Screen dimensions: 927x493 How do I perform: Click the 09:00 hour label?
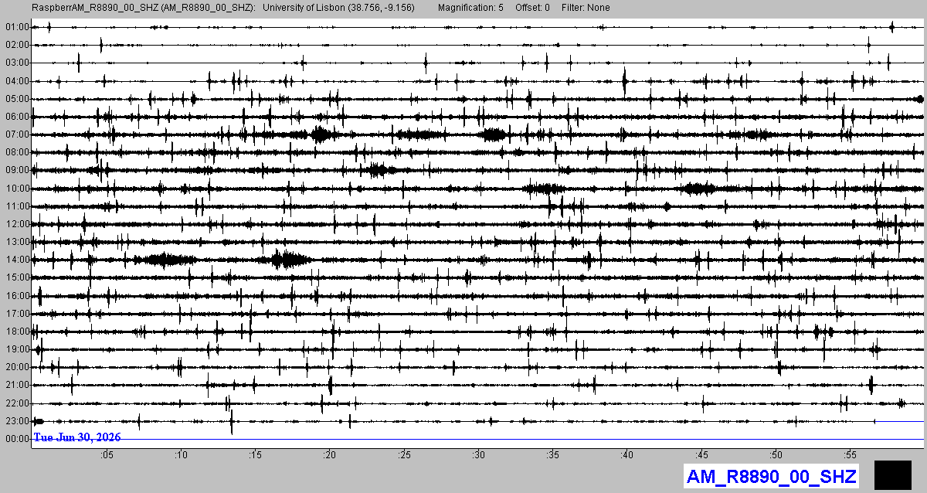tap(17, 170)
